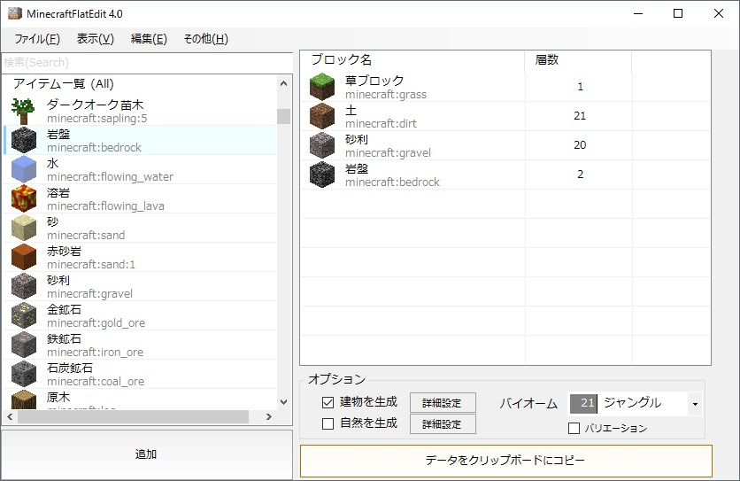
Task: Click the gravel block icon in item list
Action: point(24,287)
